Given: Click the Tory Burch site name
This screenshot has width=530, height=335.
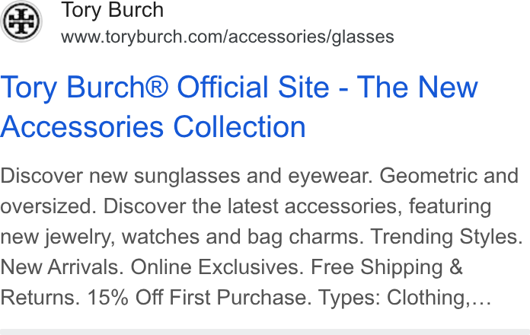Looking at the screenshot, I should [x=112, y=10].
